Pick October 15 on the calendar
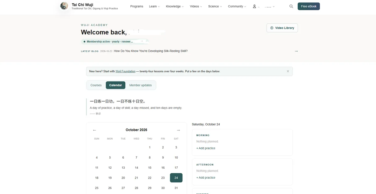 point(150,168)
